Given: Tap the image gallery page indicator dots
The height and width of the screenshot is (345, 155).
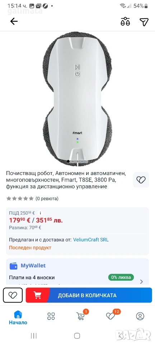Looking at the screenshot, I should pyautogui.click(x=77, y=161).
